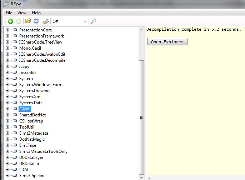The width and height of the screenshot is (245, 180).
Task: Open the View menu
Action: tap(22, 13)
